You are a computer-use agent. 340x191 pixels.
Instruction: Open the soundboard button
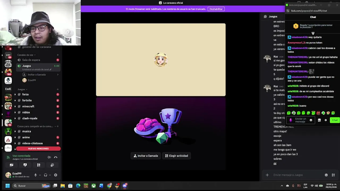pyautogui.click(x=52, y=165)
